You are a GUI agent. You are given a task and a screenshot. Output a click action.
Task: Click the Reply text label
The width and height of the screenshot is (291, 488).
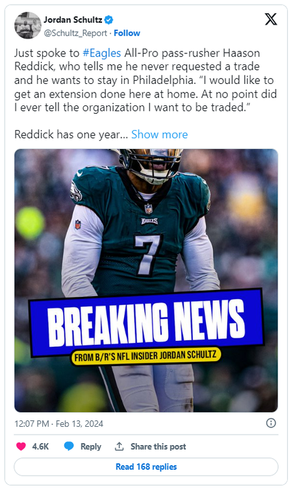tap(91, 446)
